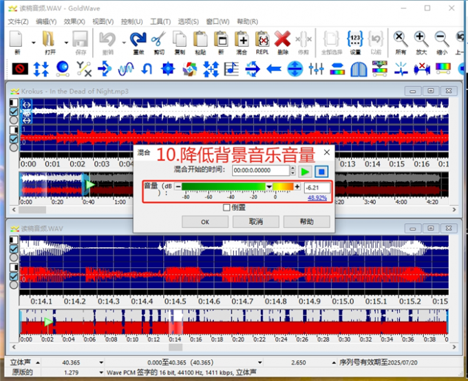The height and width of the screenshot is (381, 468).
Task: Open the selection range dropdown in status bar
Action: [x=260, y=362]
